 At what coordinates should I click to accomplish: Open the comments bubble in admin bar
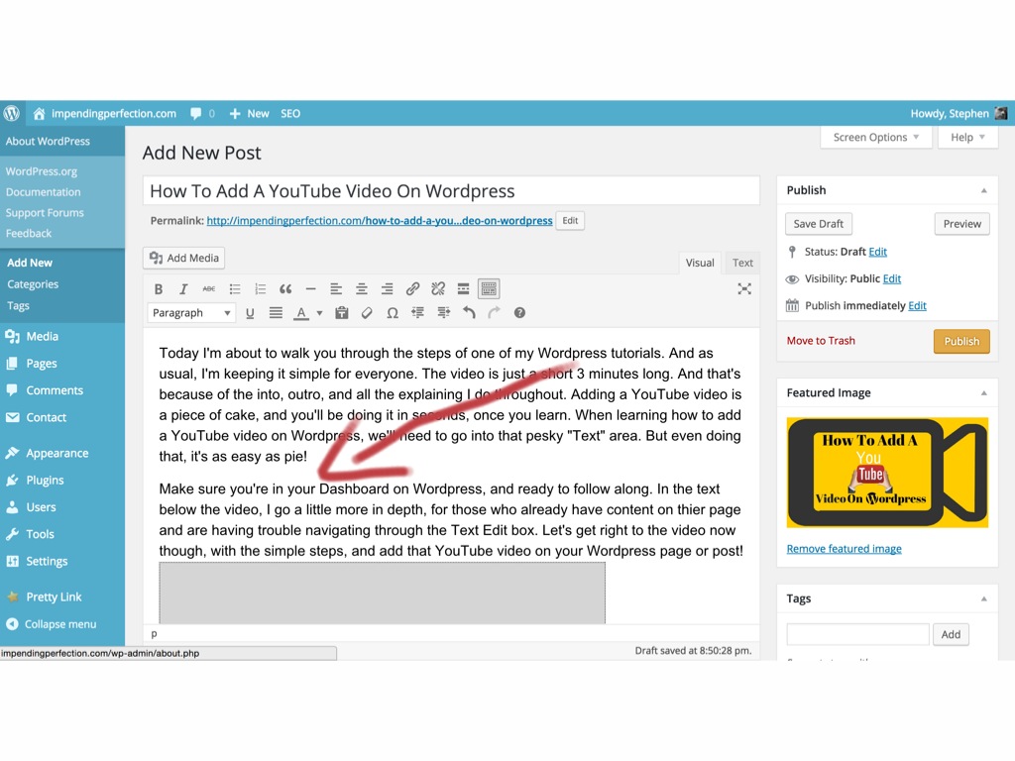pos(202,113)
